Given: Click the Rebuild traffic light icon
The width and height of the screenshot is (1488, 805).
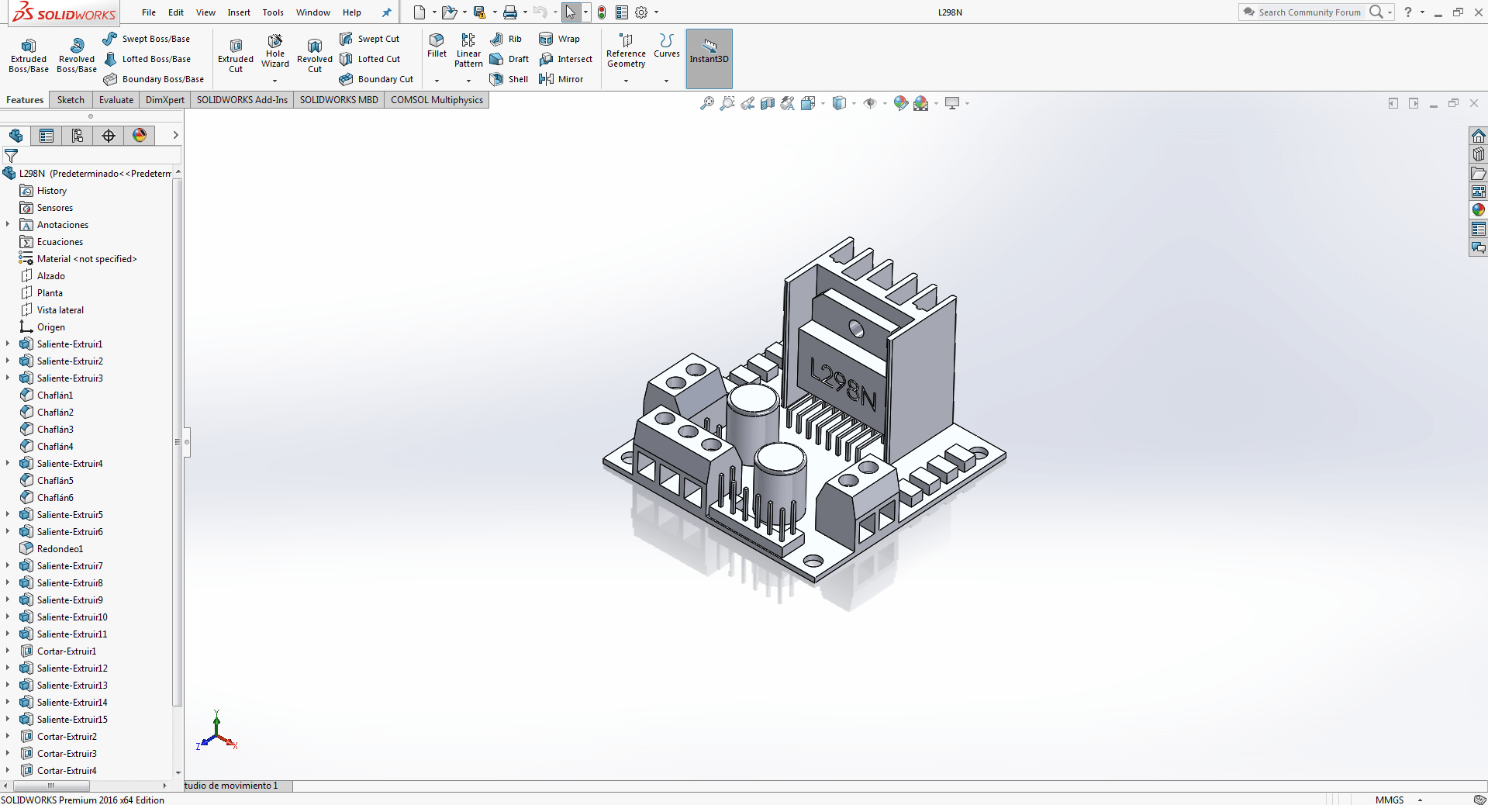Looking at the screenshot, I should (x=602, y=12).
